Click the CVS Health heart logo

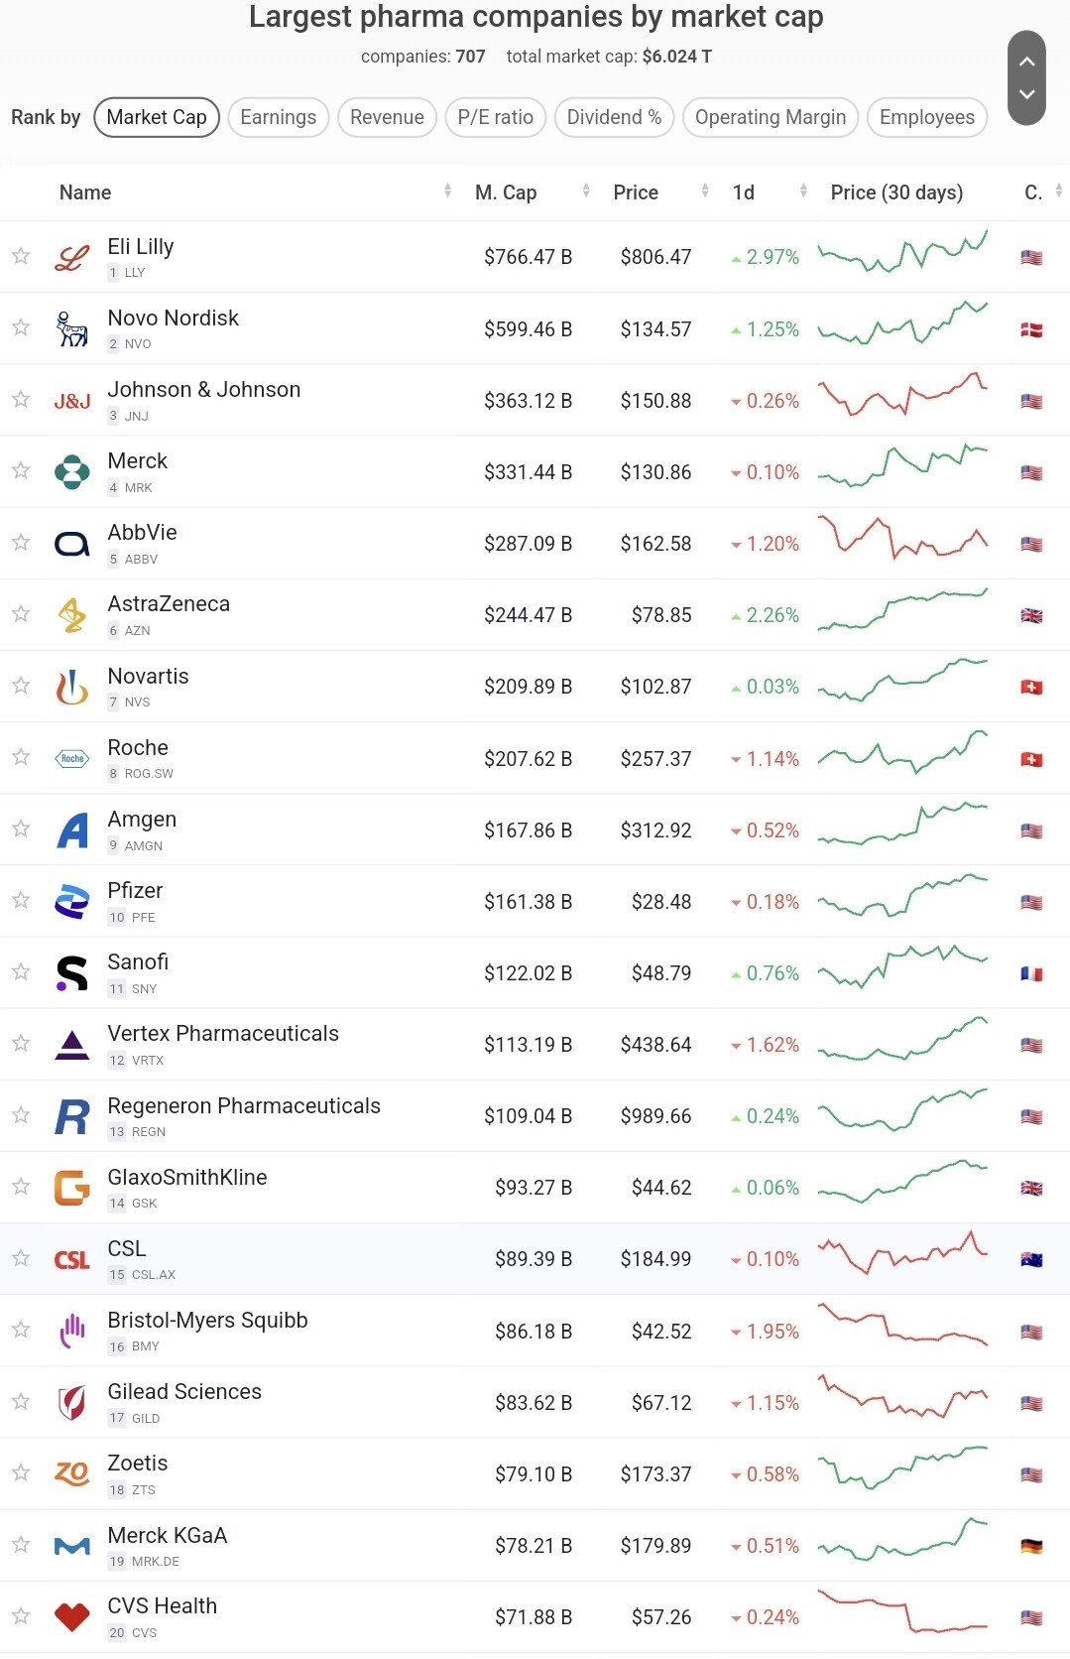(x=71, y=1617)
